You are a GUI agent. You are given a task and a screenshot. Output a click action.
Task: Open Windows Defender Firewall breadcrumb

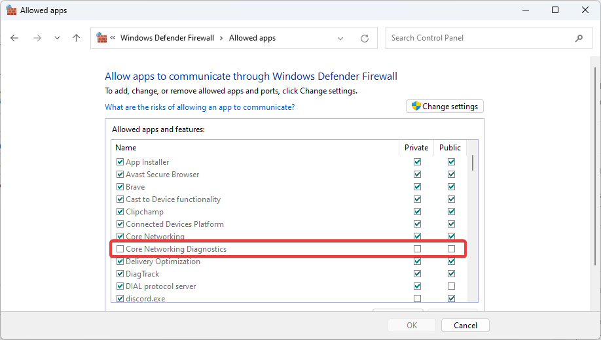[167, 38]
